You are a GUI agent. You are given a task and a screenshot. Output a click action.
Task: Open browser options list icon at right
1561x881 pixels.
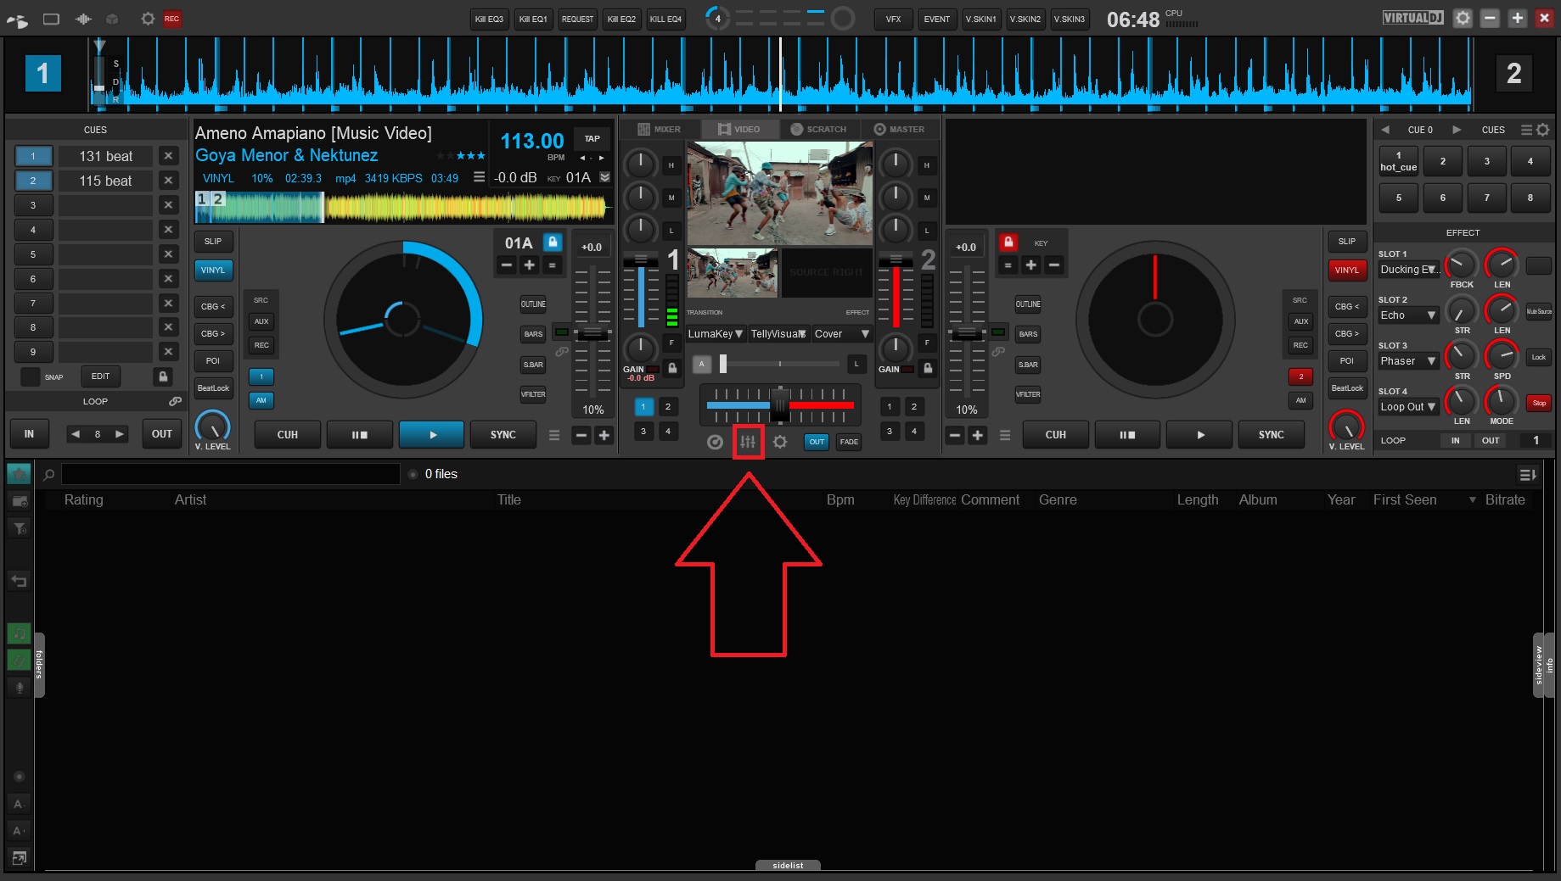click(1528, 475)
